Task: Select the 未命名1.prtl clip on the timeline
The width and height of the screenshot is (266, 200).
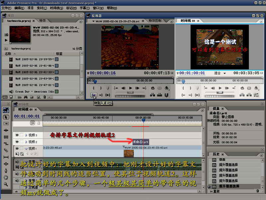Action: tap(141, 142)
